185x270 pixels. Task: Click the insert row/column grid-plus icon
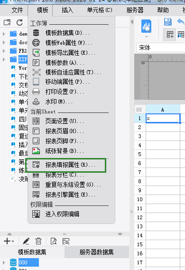[170, 35]
